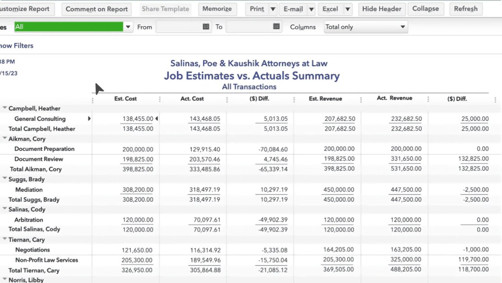Image resolution: width=502 pixels, height=283 pixels.
Task: Expand the Columns 'Total only' dropdown
Action: 403,27
